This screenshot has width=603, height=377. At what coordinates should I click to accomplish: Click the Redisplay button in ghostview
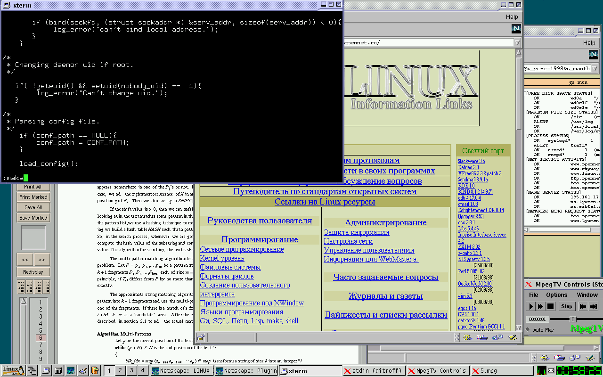tap(33, 272)
